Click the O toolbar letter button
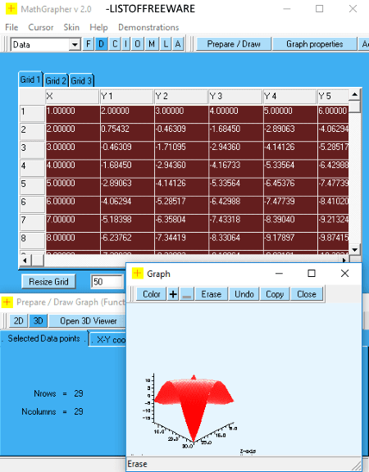Screen dimensions: 369x472 [138, 44]
